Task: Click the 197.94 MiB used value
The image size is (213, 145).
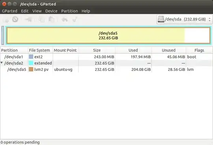Action: point(141,57)
